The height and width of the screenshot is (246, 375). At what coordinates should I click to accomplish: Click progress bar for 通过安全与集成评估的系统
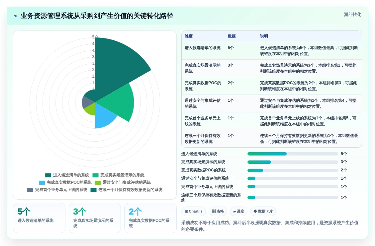tap(293, 178)
